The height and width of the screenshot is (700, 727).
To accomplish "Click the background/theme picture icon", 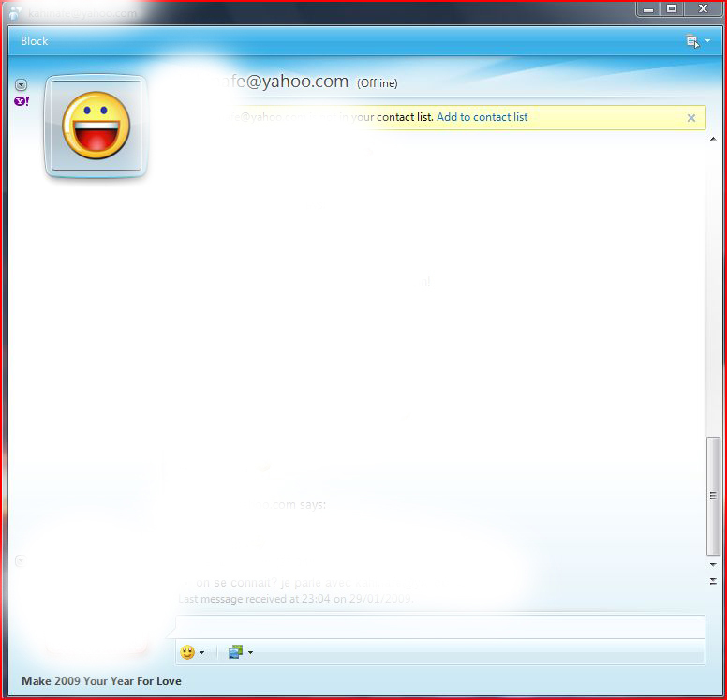I will (235, 652).
